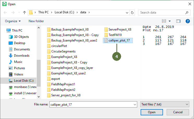Viewport: 194px width, 119px height.
Task: Open the File name history dropdown
Action: pos(135,104)
